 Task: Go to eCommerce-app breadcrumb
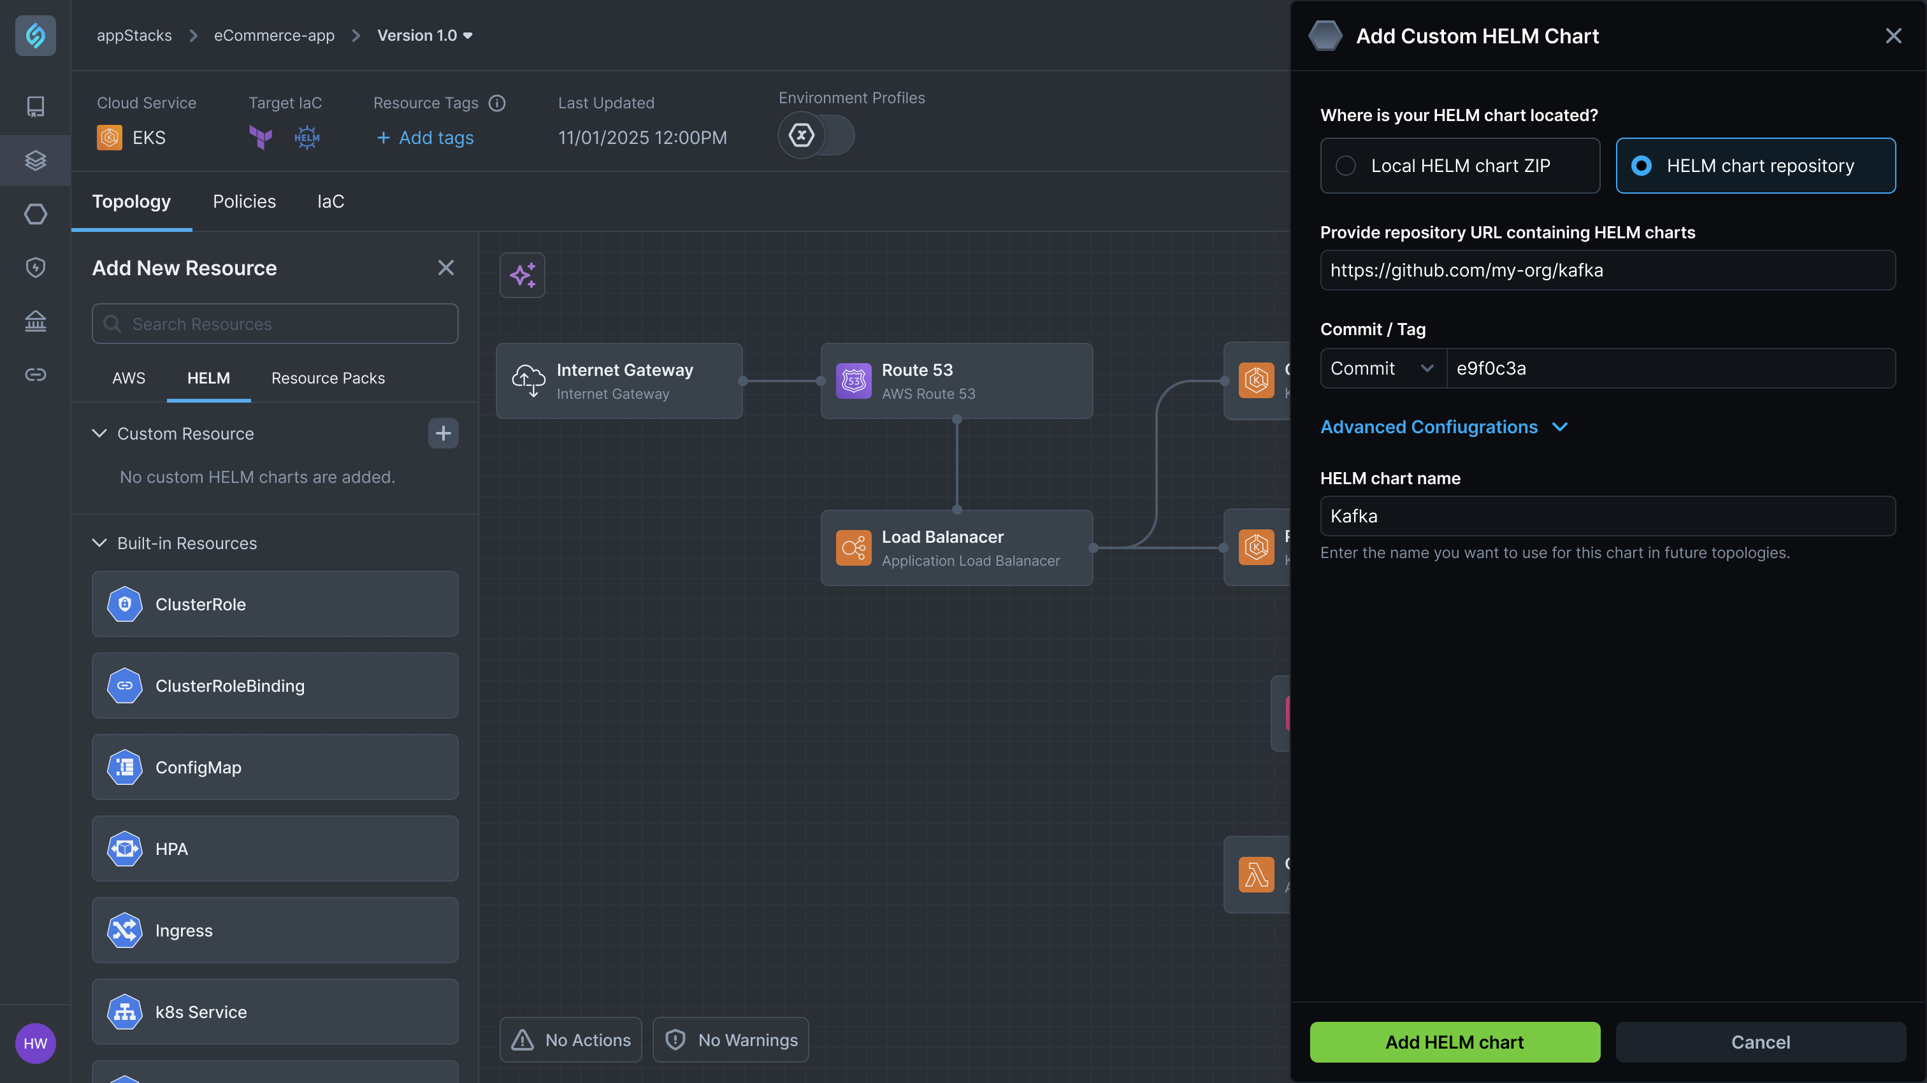(x=274, y=35)
